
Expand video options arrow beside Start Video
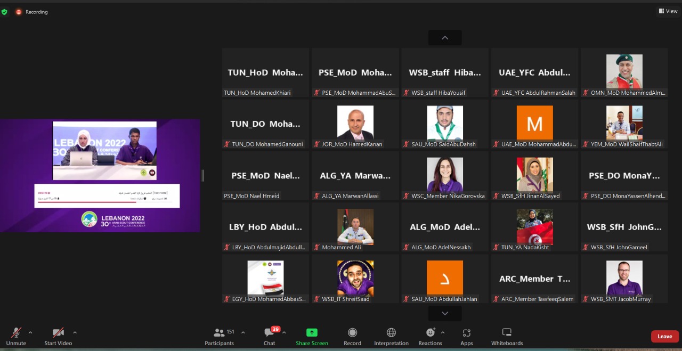tap(75, 332)
